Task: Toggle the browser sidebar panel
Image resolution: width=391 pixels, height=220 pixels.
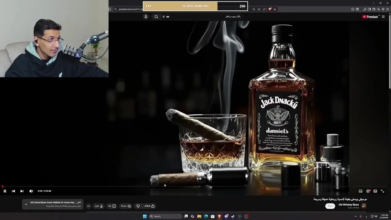Action: [369, 9]
